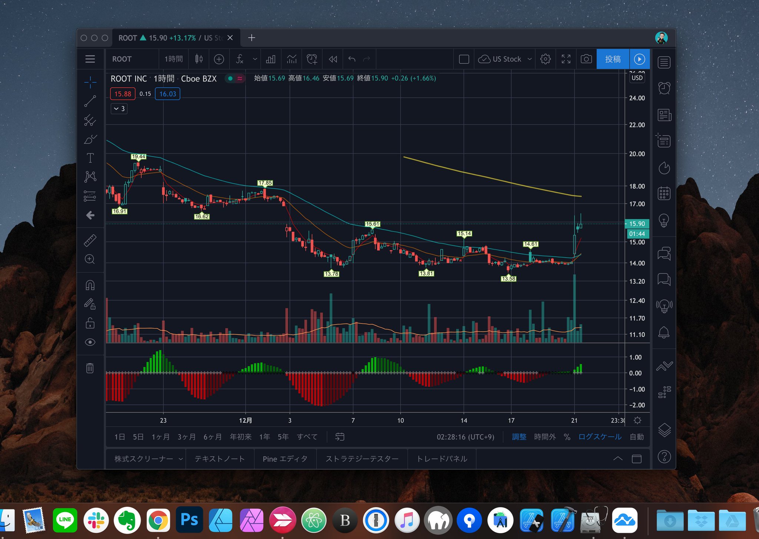Click the compare add-symbol plus icon
Screen dimensions: 759x539
[x=219, y=59]
